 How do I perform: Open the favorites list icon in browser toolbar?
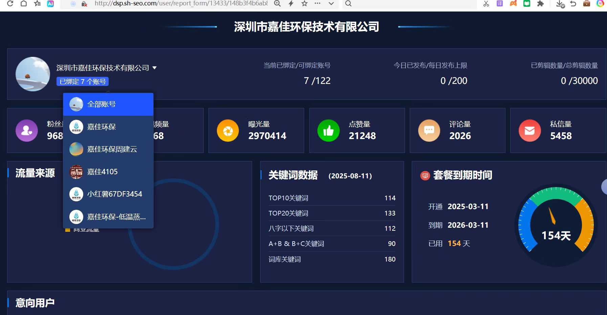click(x=37, y=3)
